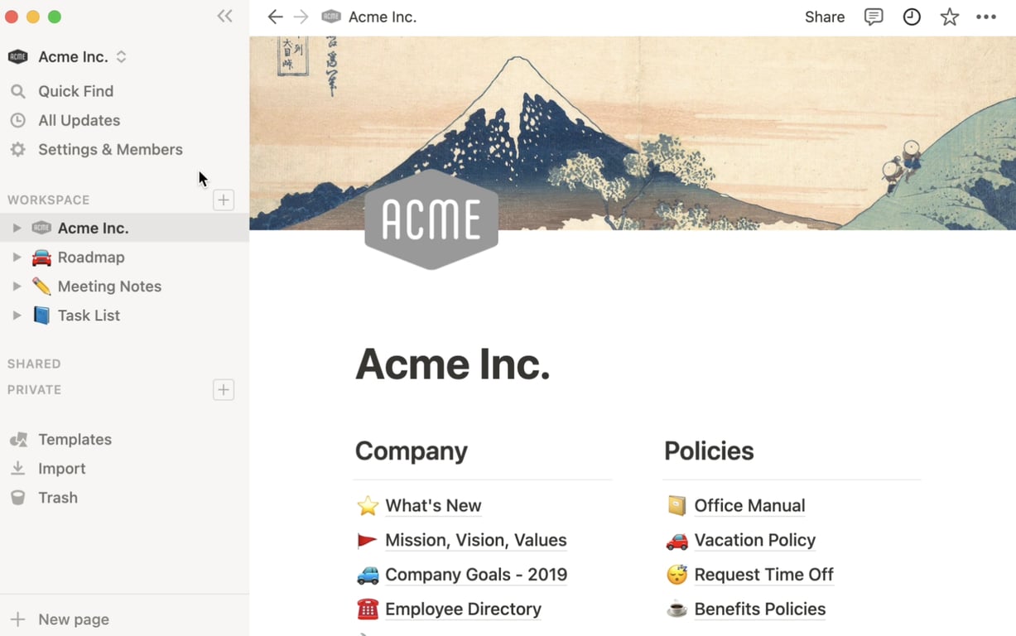Go back using the left arrow

point(275,17)
